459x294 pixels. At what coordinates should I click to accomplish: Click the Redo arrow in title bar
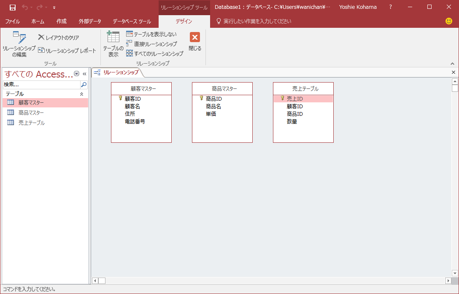tap(40, 7)
